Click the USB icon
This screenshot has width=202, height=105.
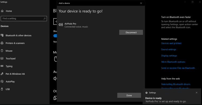(2, 89)
